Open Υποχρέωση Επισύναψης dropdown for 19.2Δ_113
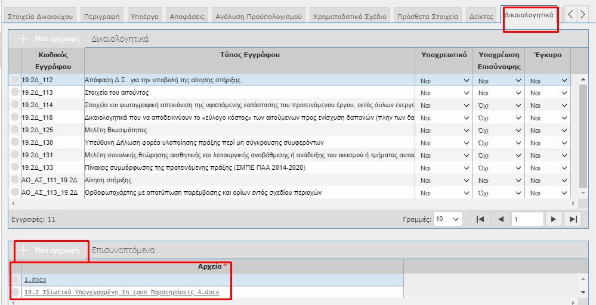 (x=499, y=93)
